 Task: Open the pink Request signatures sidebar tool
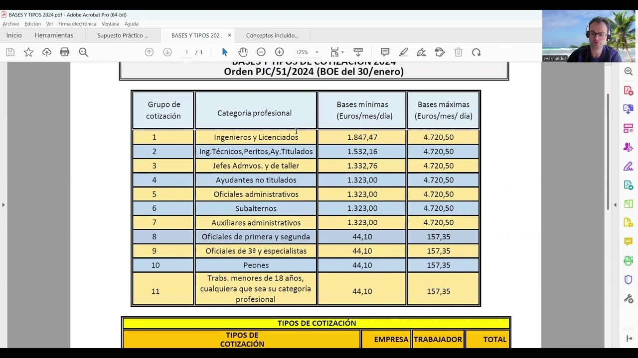629,147
